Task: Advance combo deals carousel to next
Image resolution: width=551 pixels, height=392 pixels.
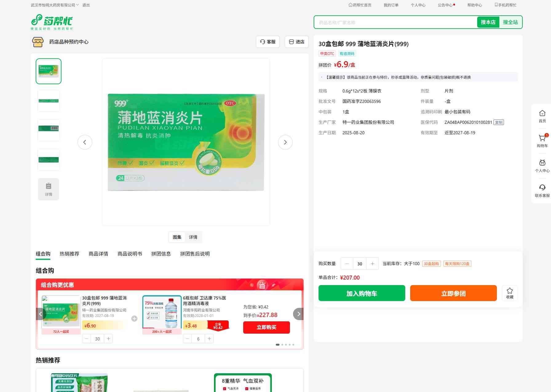Action: 298,314
